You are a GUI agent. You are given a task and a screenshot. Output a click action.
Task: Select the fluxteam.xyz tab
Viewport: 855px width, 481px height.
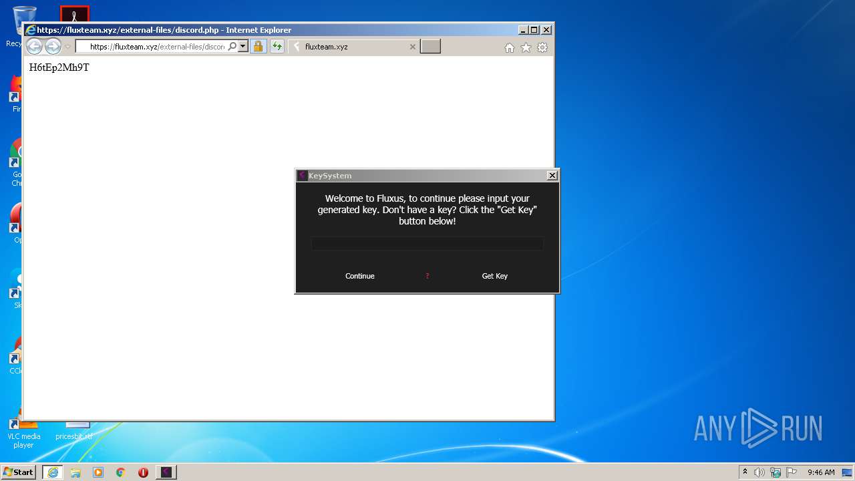pos(354,47)
